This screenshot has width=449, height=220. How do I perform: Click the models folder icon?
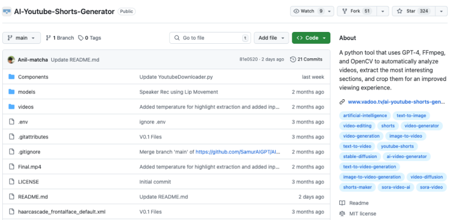11,92
